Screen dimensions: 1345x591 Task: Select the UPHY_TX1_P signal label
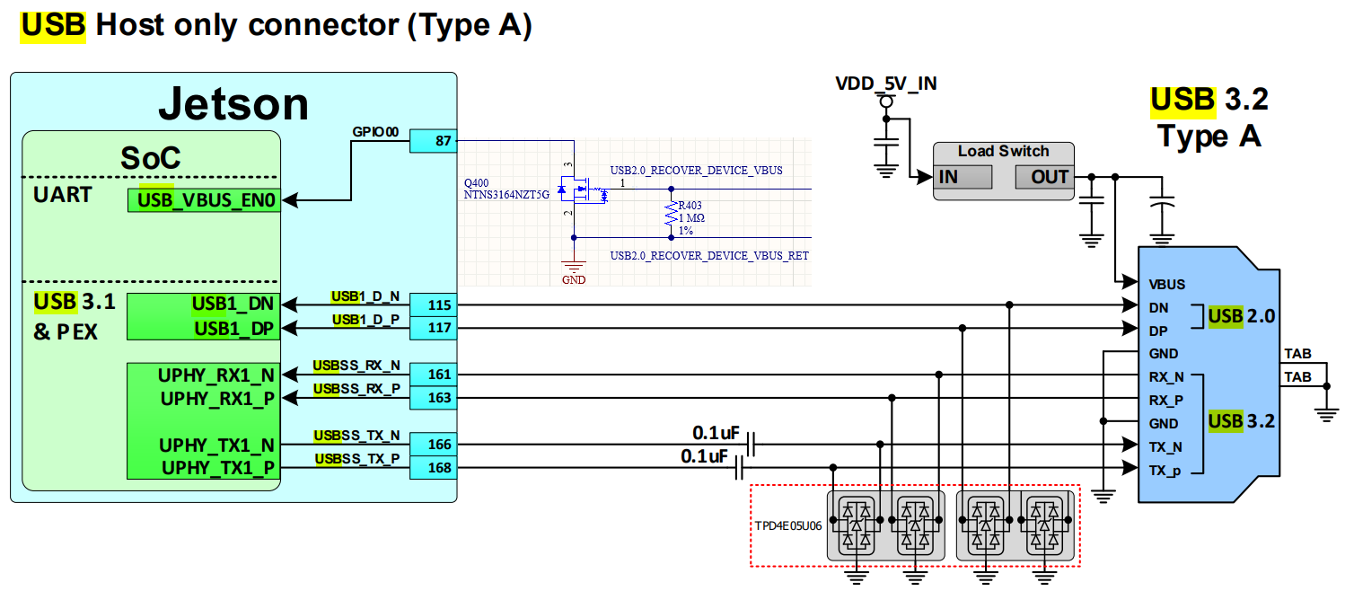218,468
